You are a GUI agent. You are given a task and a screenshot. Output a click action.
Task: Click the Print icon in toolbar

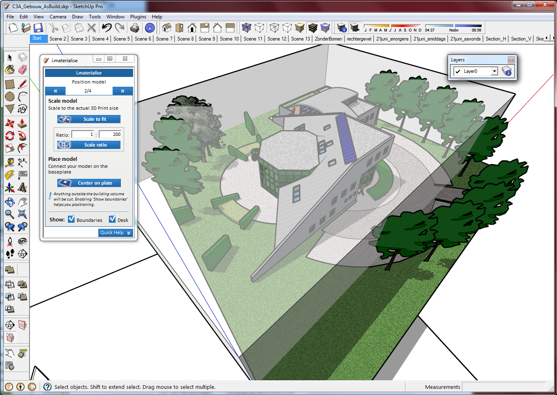coord(135,28)
